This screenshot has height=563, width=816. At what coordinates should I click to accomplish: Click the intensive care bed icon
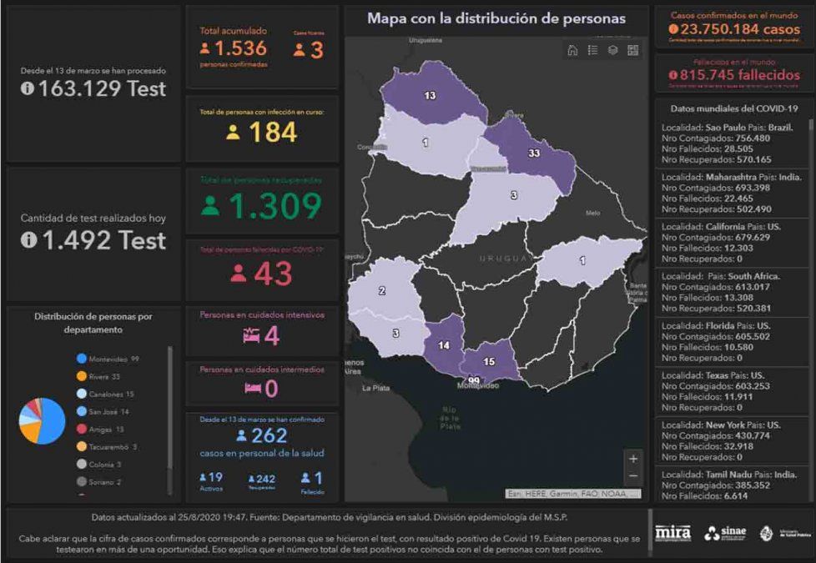click(250, 335)
